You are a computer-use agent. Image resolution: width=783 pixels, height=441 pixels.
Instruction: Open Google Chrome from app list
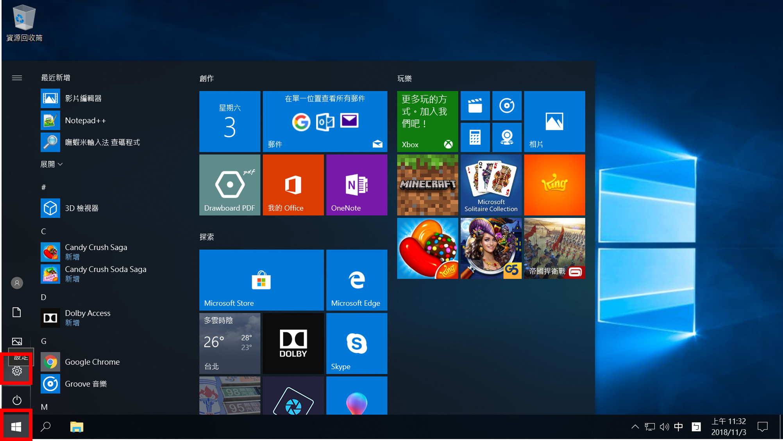point(92,362)
